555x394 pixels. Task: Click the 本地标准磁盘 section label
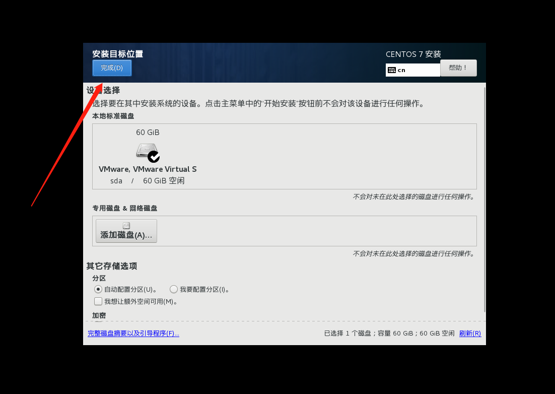(113, 116)
